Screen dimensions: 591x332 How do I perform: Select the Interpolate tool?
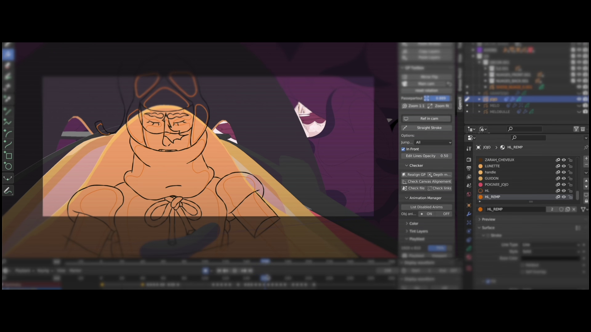[x=8, y=178]
